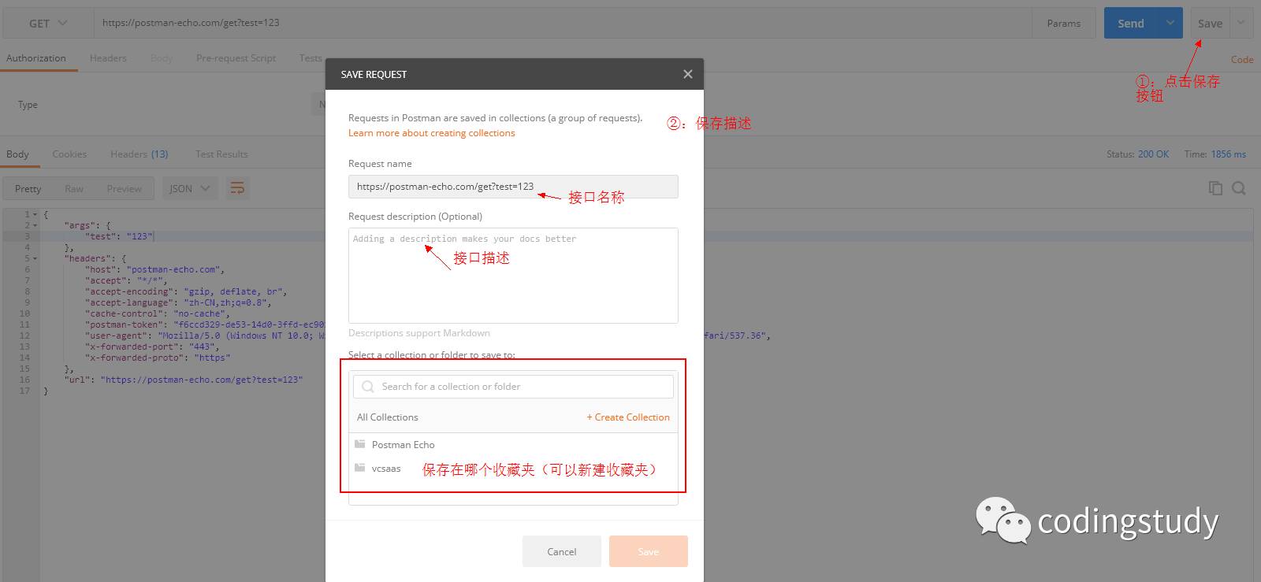This screenshot has height=582, width=1261.
Task: Switch to the request Headers tab
Action: 108,58
